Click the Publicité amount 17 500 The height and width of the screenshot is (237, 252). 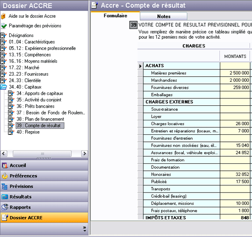(235, 182)
